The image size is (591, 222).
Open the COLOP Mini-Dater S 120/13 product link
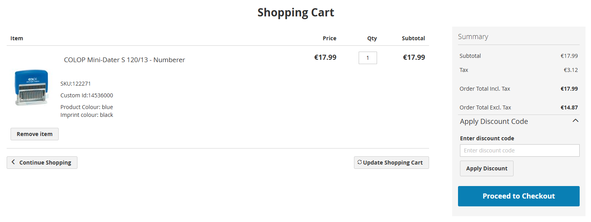pos(124,60)
